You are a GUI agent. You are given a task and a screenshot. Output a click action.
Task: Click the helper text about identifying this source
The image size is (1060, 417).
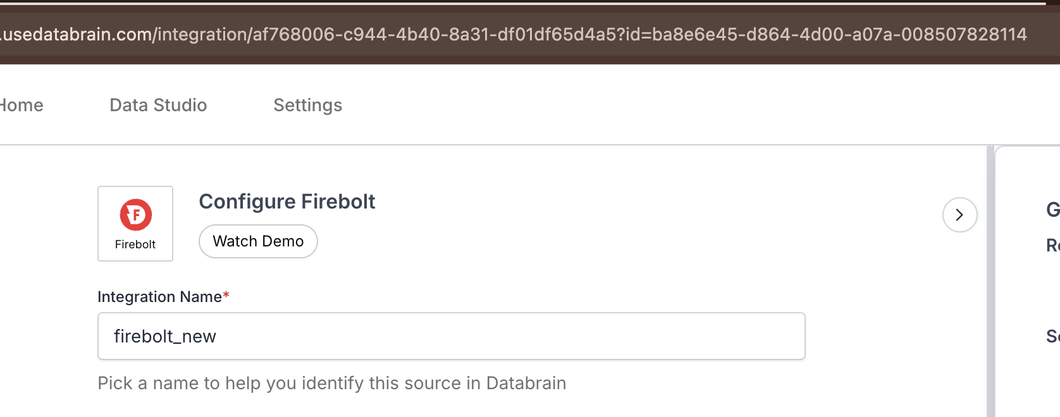click(332, 383)
